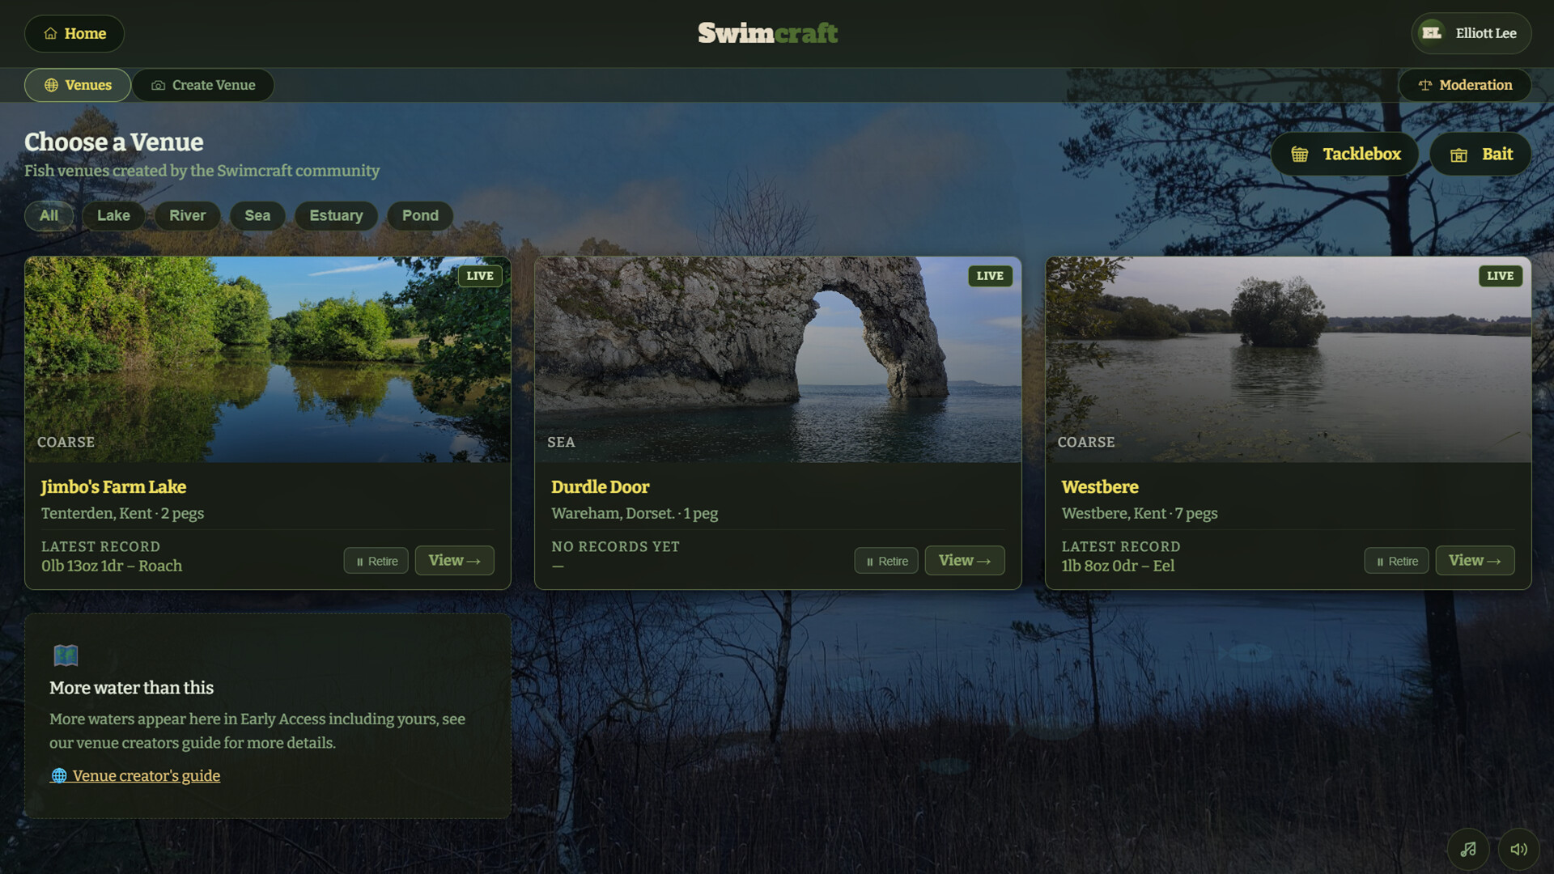The width and height of the screenshot is (1554, 874).
Task: Click the 'More water than this' heading
Action: pos(131,687)
